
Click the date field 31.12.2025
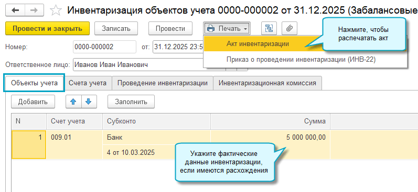178,47
